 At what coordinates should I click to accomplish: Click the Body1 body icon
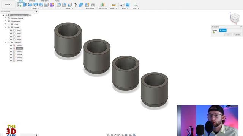point(14,30)
